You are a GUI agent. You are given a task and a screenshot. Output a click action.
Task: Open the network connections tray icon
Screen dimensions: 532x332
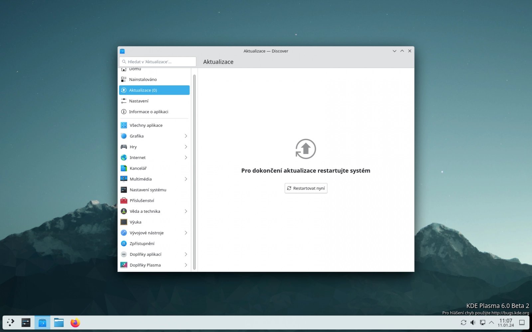pos(482,322)
